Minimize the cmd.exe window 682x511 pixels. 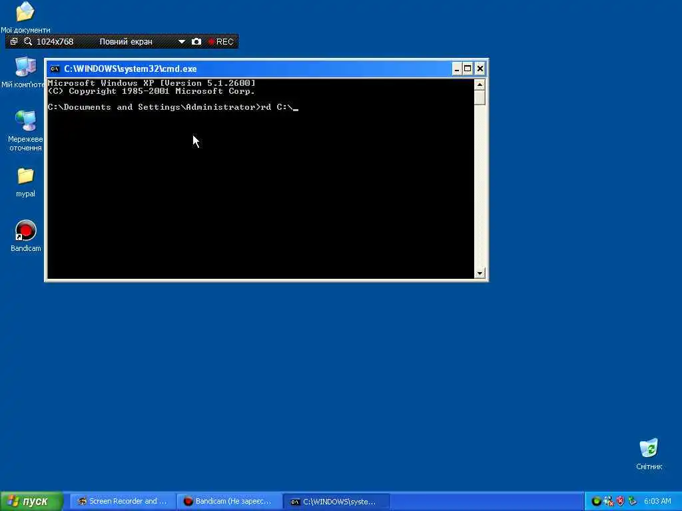point(456,69)
